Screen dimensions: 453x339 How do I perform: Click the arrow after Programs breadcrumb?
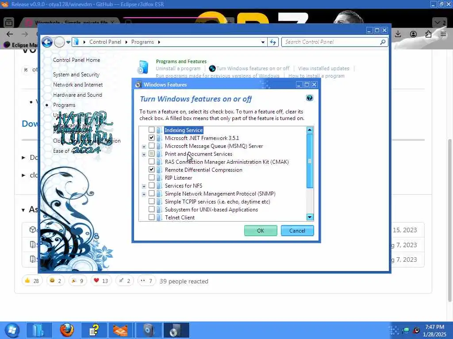pos(159,42)
